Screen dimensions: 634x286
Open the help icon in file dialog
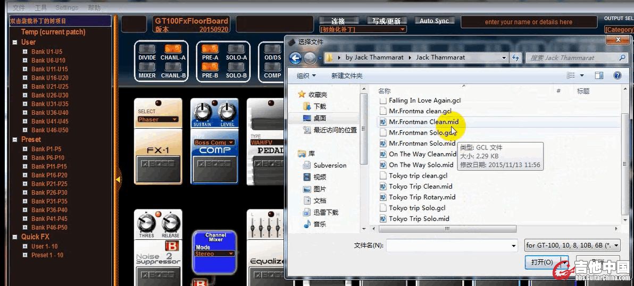[x=617, y=75]
